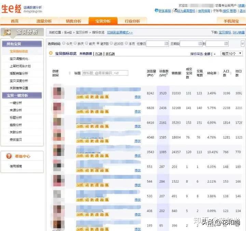Click the 属 button in the 8242 PV row
This screenshot has height=231, width=246.
click(x=107, y=97)
